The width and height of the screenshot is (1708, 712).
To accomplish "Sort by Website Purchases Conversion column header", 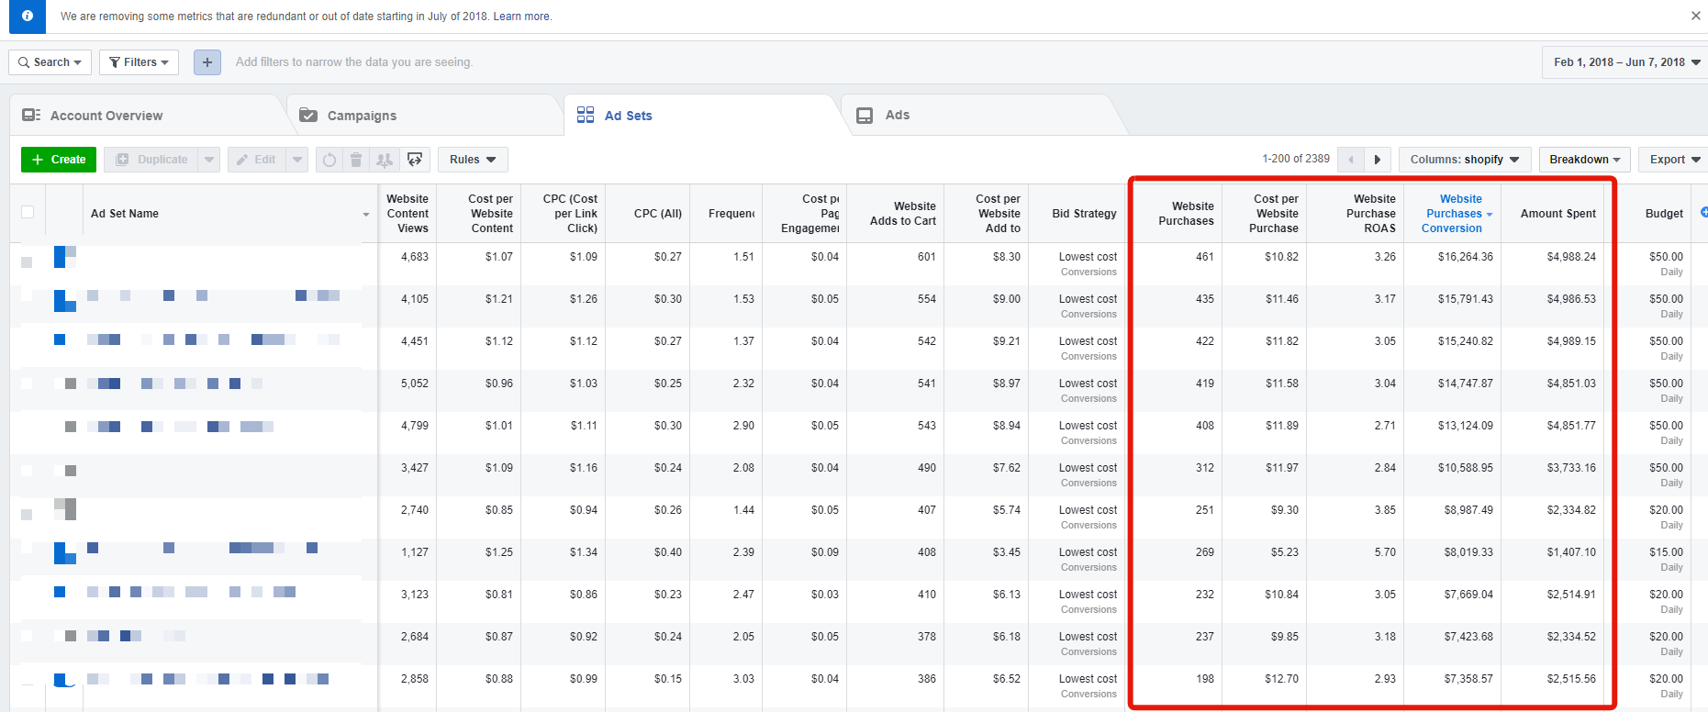I will click(1456, 213).
